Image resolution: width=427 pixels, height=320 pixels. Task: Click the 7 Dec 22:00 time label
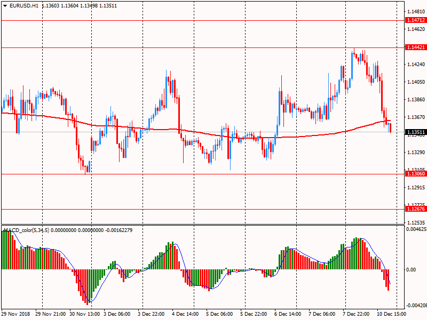point(357,314)
